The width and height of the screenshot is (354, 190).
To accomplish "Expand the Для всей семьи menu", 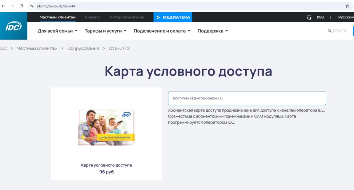I will click(x=58, y=31).
